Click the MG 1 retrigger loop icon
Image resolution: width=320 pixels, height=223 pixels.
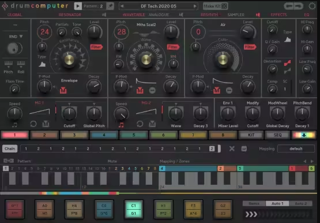coord(33,124)
